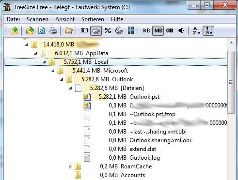Click the drive with magnifier icon
The image size is (238, 180).
click(119, 30)
